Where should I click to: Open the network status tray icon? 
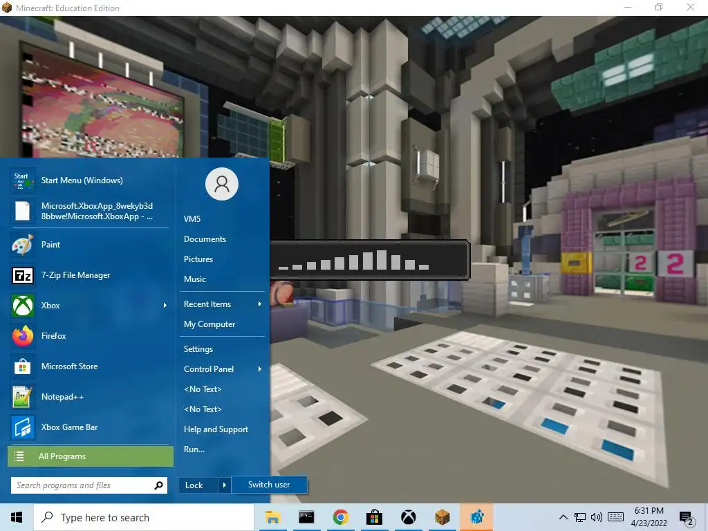580,517
